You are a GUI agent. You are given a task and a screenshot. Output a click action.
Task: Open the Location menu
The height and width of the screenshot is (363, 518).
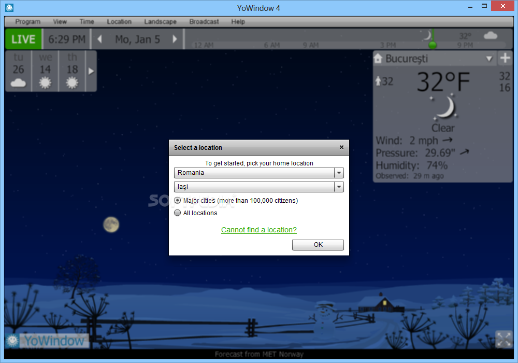click(x=119, y=21)
